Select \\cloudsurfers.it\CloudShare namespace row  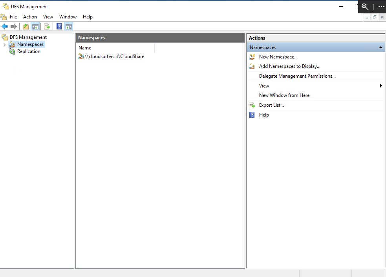pos(114,56)
